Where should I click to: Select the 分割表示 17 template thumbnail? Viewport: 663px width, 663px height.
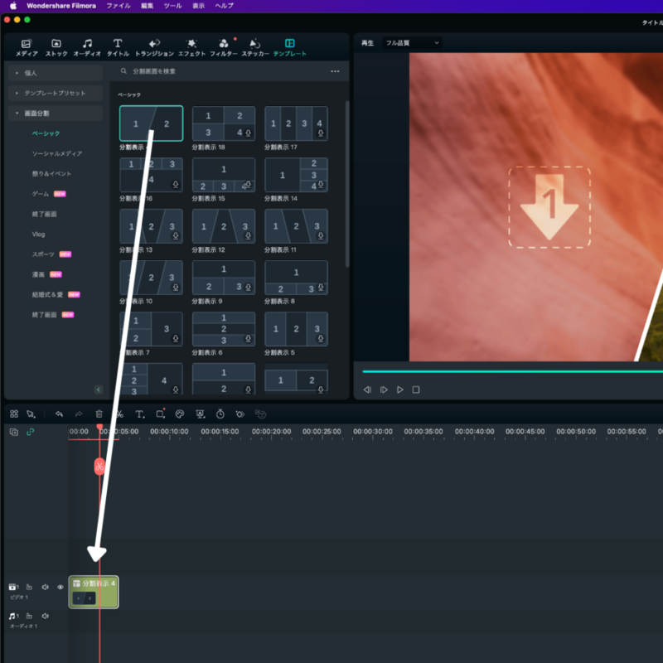click(296, 123)
